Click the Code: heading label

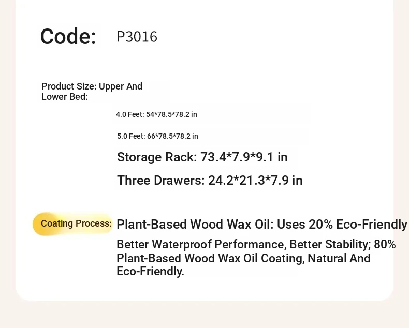68,36
